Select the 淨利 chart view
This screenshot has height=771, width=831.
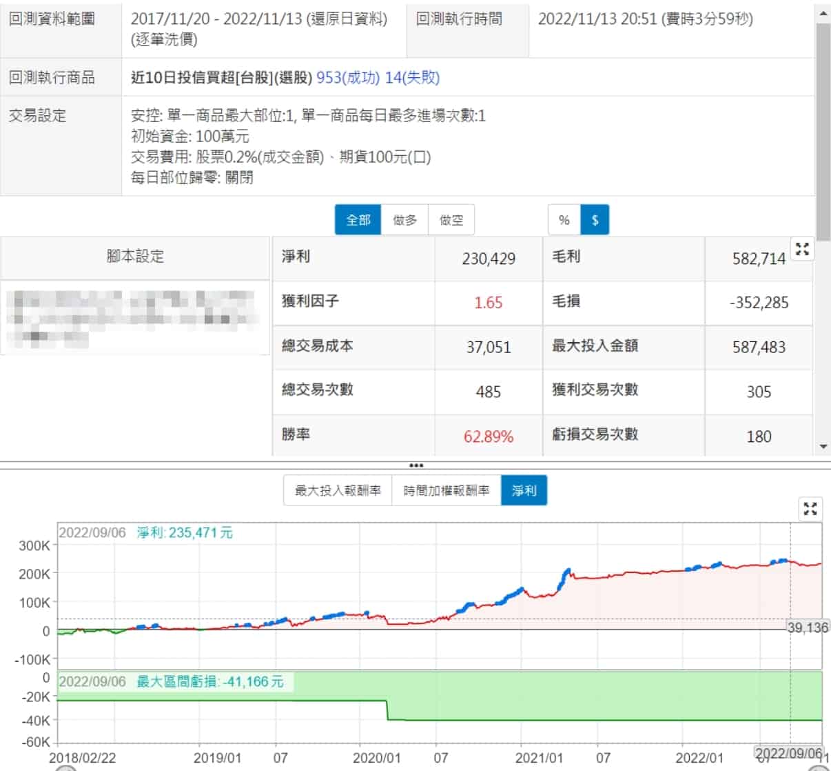tap(524, 490)
